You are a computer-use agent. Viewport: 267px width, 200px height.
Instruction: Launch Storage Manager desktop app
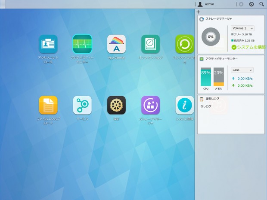(151, 105)
